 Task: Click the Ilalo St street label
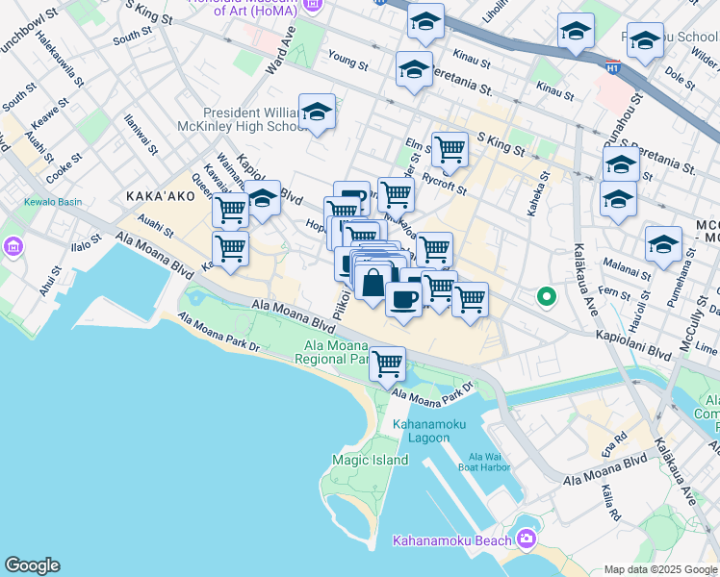pyautogui.click(x=87, y=243)
